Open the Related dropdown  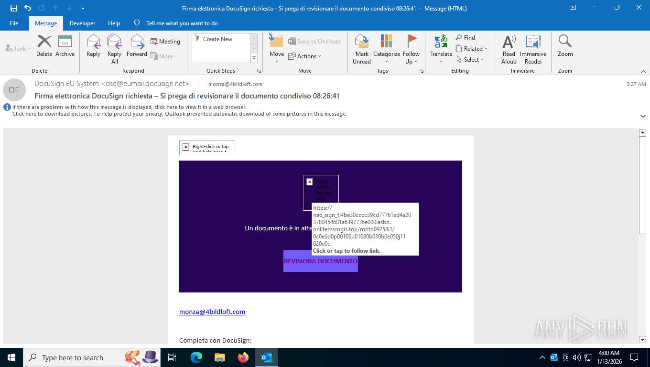pyautogui.click(x=472, y=49)
